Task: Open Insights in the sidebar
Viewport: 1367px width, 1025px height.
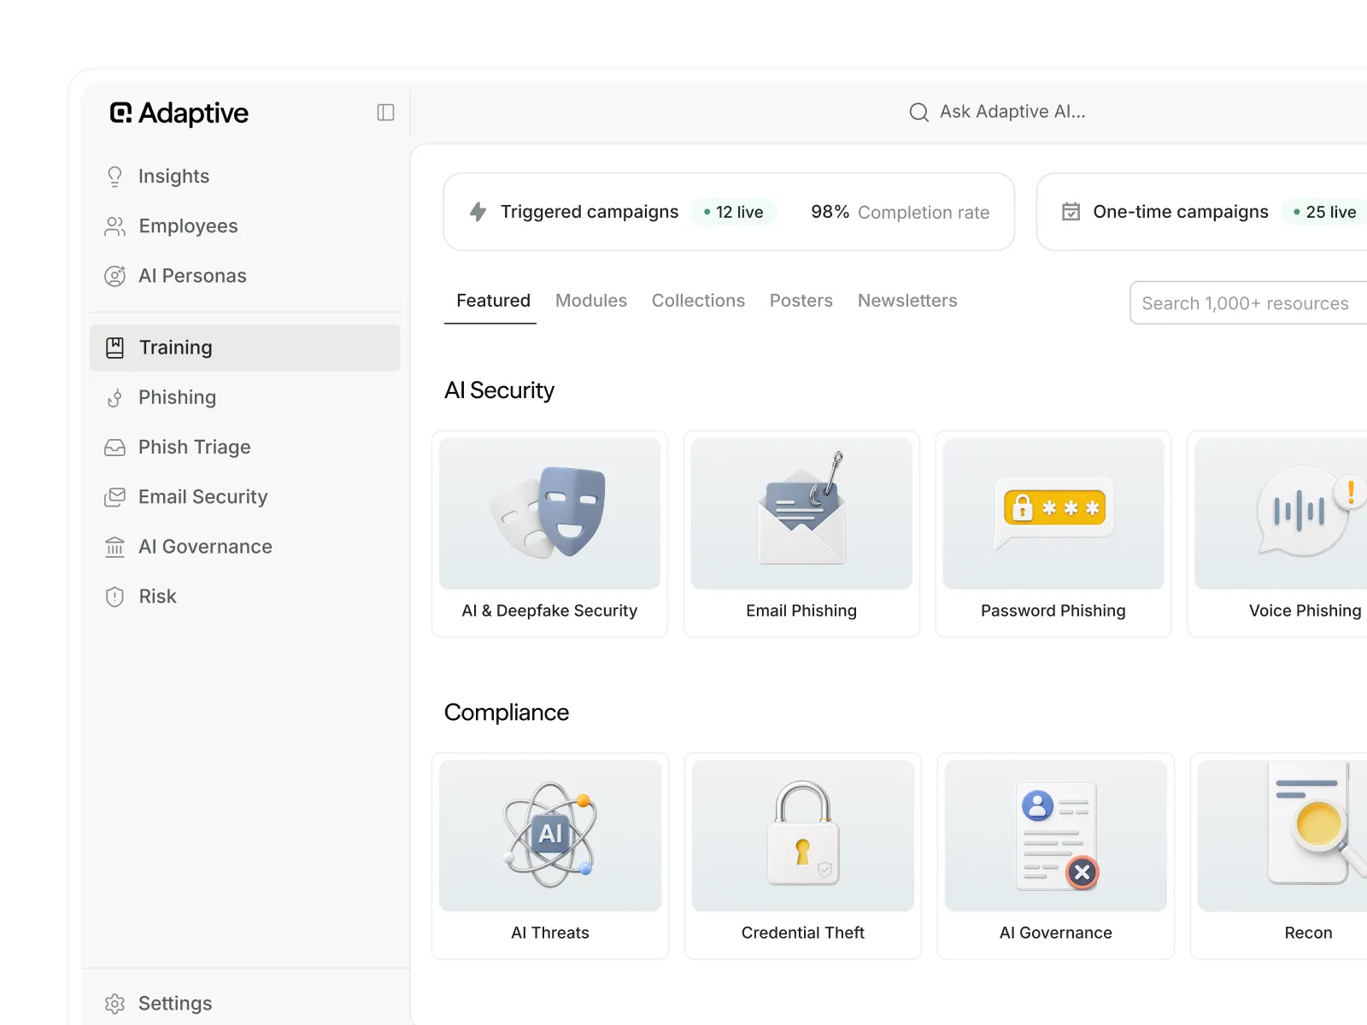Action: tap(245, 177)
